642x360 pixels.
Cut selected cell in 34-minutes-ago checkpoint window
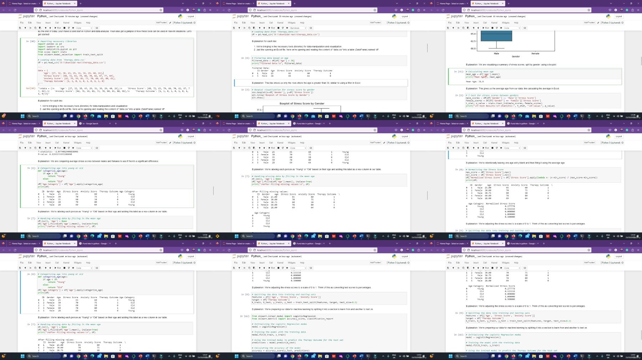30,28
